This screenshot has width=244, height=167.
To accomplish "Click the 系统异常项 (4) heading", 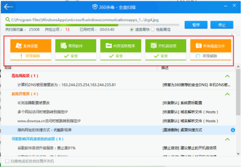I will [25, 94].
